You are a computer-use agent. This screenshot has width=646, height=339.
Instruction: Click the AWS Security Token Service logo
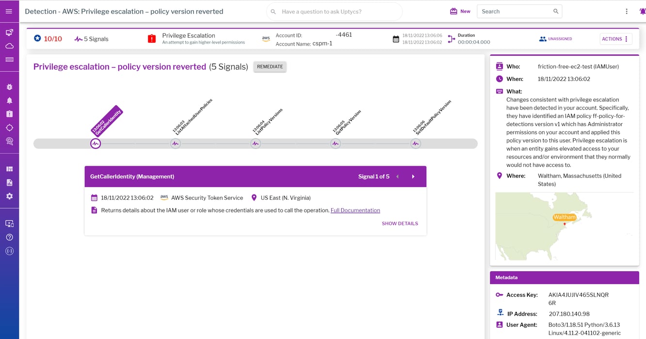pos(164,197)
